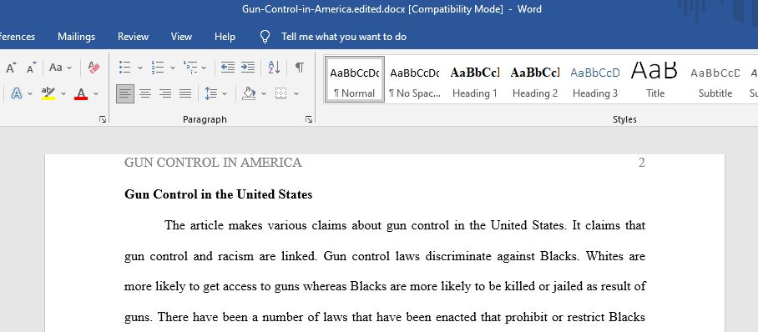Screen dimensions: 758x332
Task: Open Paragraph settings dialog launcher
Action: pos(309,119)
